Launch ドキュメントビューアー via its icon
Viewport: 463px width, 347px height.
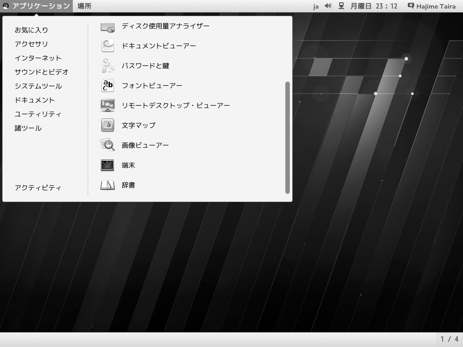click(x=108, y=46)
